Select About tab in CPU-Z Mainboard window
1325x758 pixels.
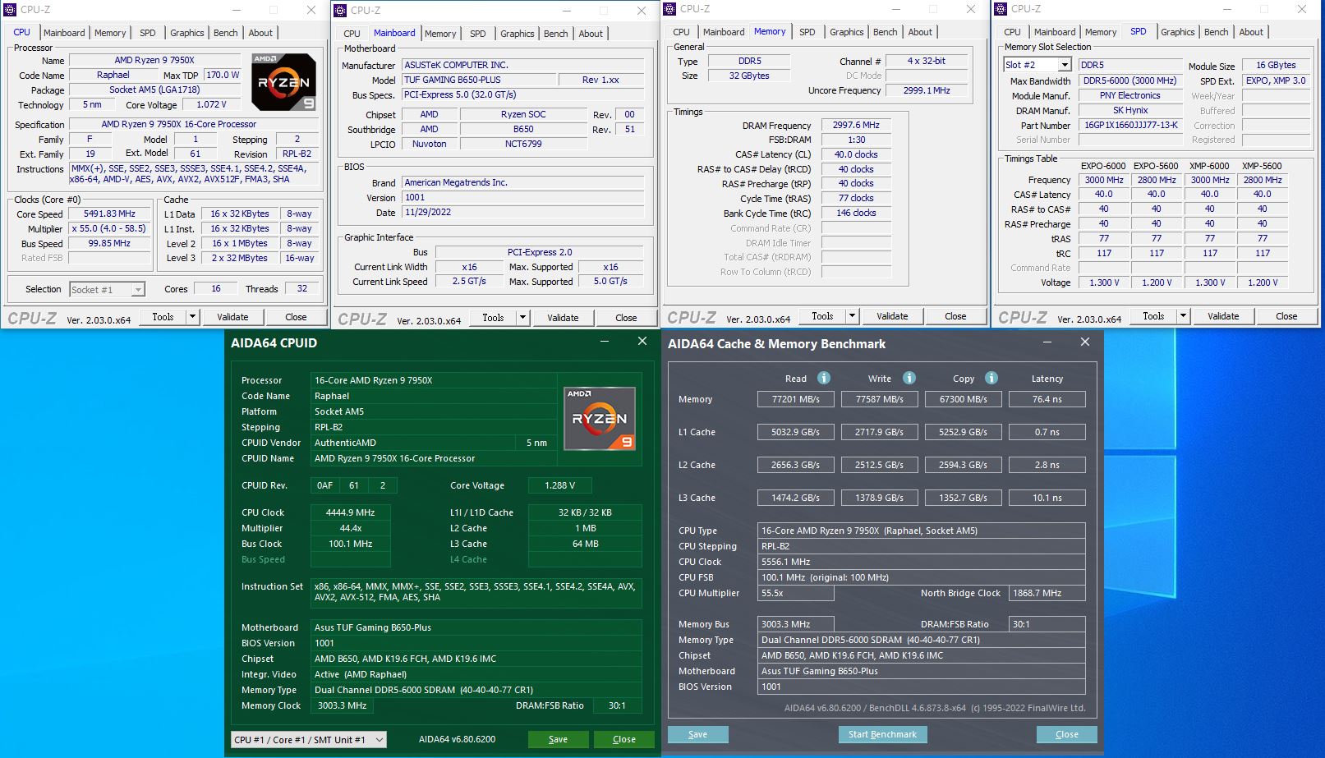pyautogui.click(x=591, y=34)
